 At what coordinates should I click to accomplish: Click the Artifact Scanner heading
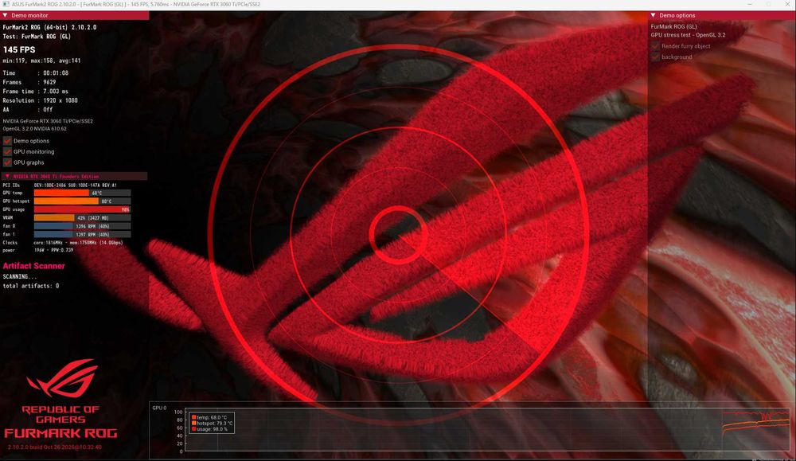click(x=33, y=265)
